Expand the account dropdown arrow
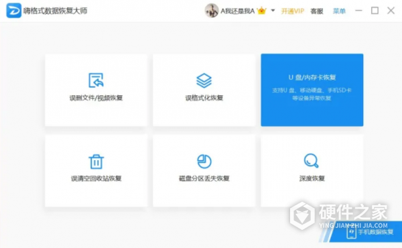Image resolution: width=402 pixels, height=248 pixels. pyautogui.click(x=273, y=11)
